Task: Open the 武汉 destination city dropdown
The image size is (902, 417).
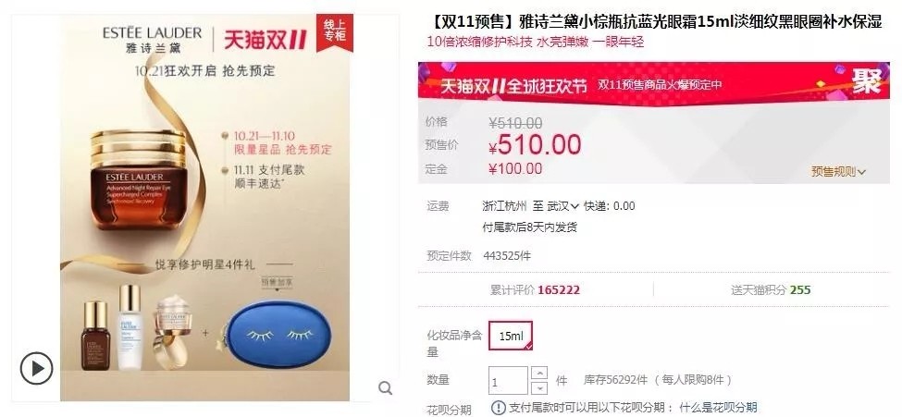Action: [x=562, y=206]
